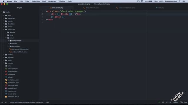
Task: Click the battery status icon
Action: (151, 1)
